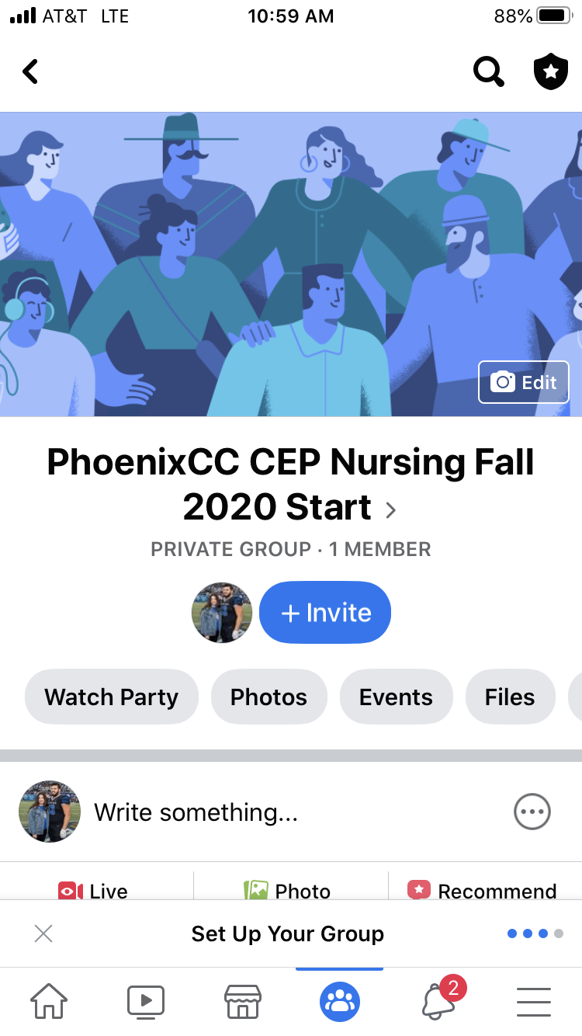Screen dimensions: 582x1036
Task: Select the Groups tab icon
Action: [x=340, y=1001]
